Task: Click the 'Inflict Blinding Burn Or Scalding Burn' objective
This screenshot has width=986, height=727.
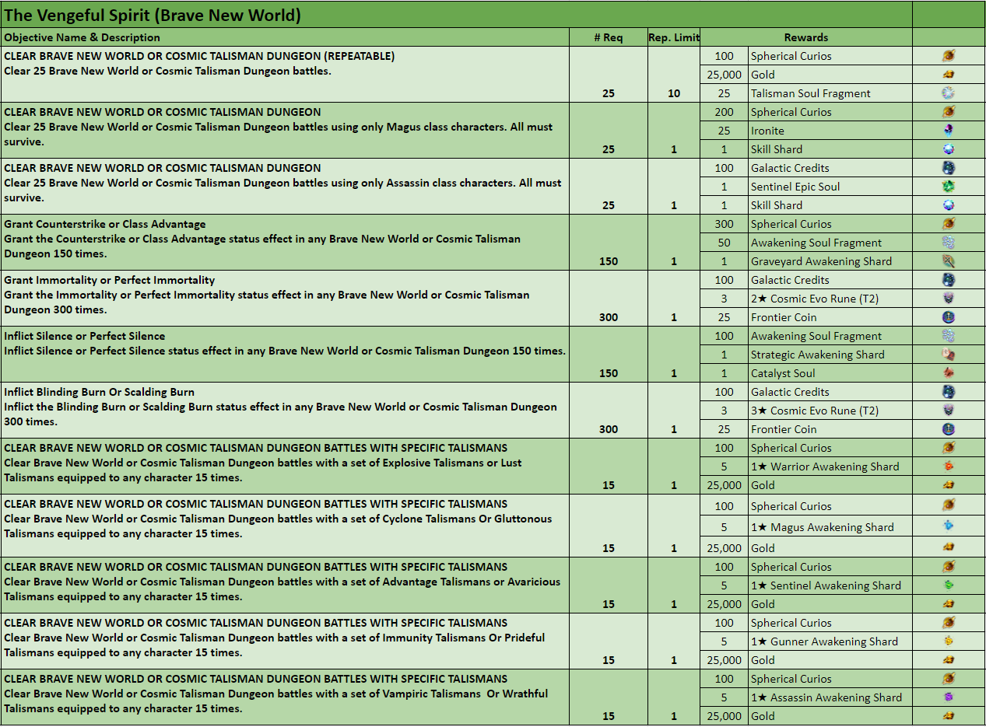Action: [x=285, y=411]
